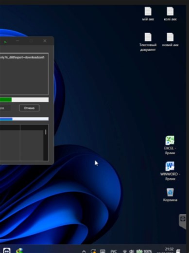Click the green progress bar
The height and width of the screenshot is (253, 189).
(x=24, y=100)
